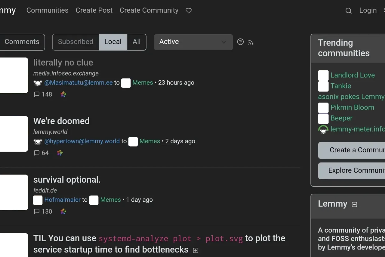Open the 'survival optional.' post title
This screenshot has height=257, width=385.
point(67,180)
